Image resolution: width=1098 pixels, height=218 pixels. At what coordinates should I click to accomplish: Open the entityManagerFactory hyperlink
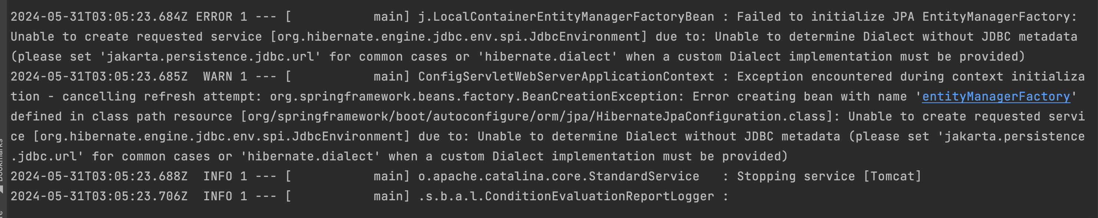tap(996, 97)
